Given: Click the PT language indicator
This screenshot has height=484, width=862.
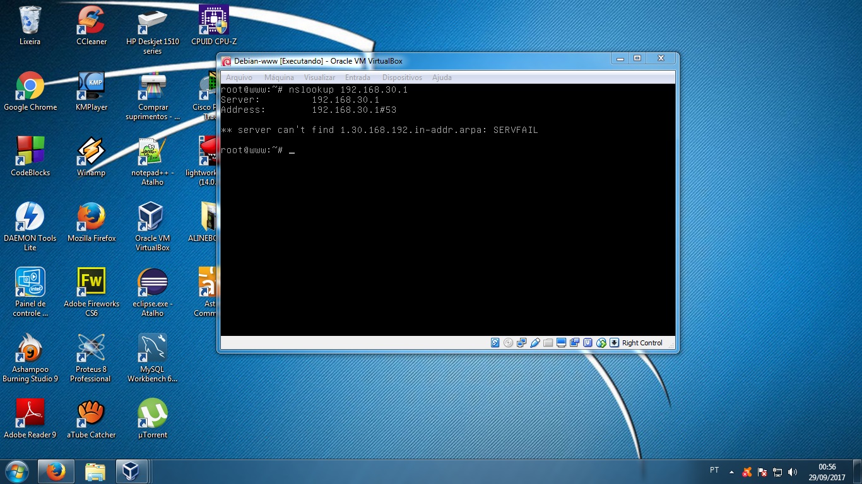Looking at the screenshot, I should (x=714, y=470).
